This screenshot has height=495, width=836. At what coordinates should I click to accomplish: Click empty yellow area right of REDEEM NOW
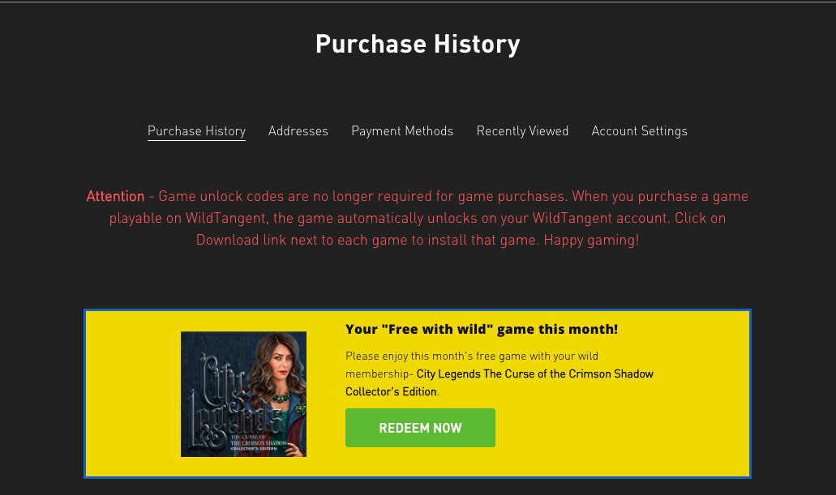click(x=619, y=428)
